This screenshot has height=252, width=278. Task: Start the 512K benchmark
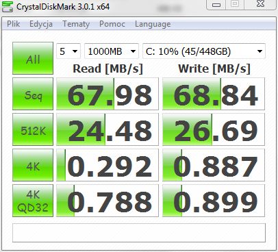33,129
